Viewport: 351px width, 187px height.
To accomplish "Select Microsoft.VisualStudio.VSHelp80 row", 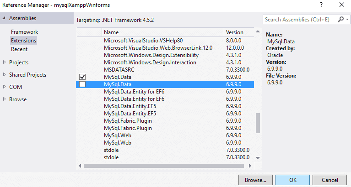I will point(165,41).
